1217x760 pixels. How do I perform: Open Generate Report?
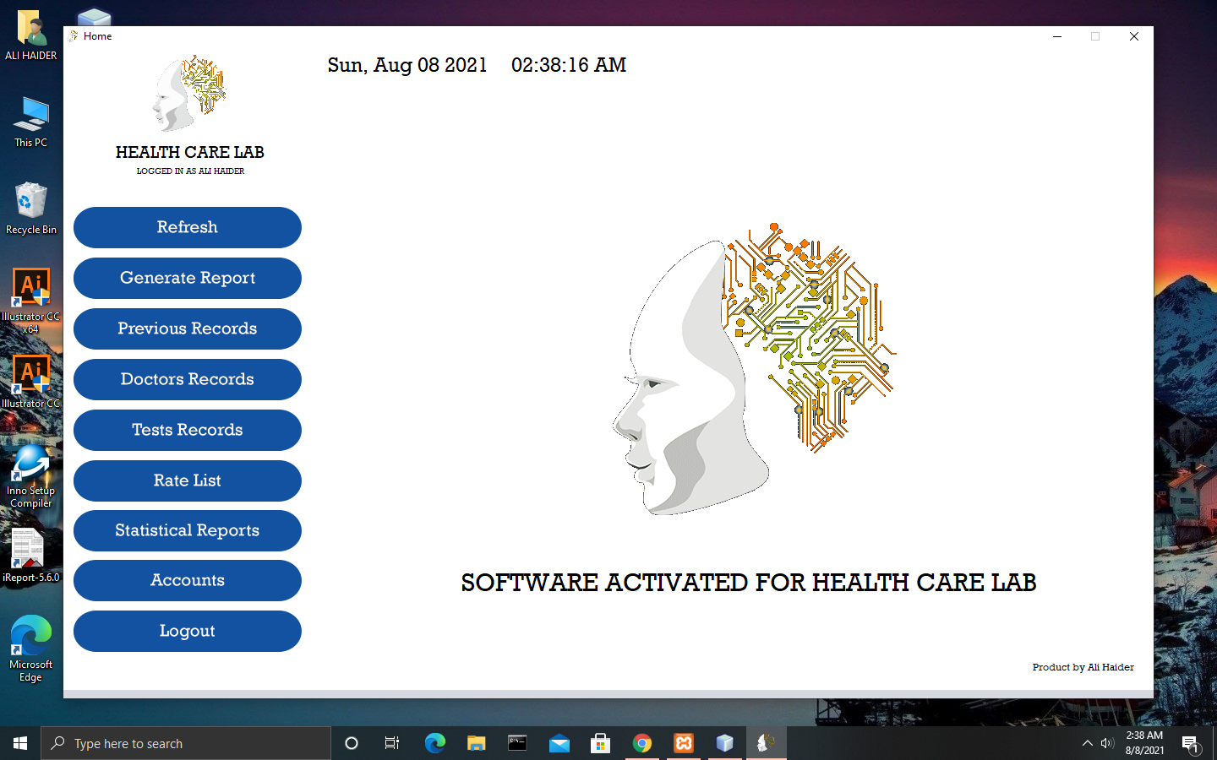(x=187, y=278)
